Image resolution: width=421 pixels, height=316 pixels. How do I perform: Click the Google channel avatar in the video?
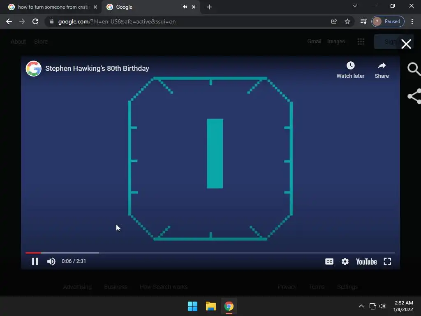[x=34, y=69]
